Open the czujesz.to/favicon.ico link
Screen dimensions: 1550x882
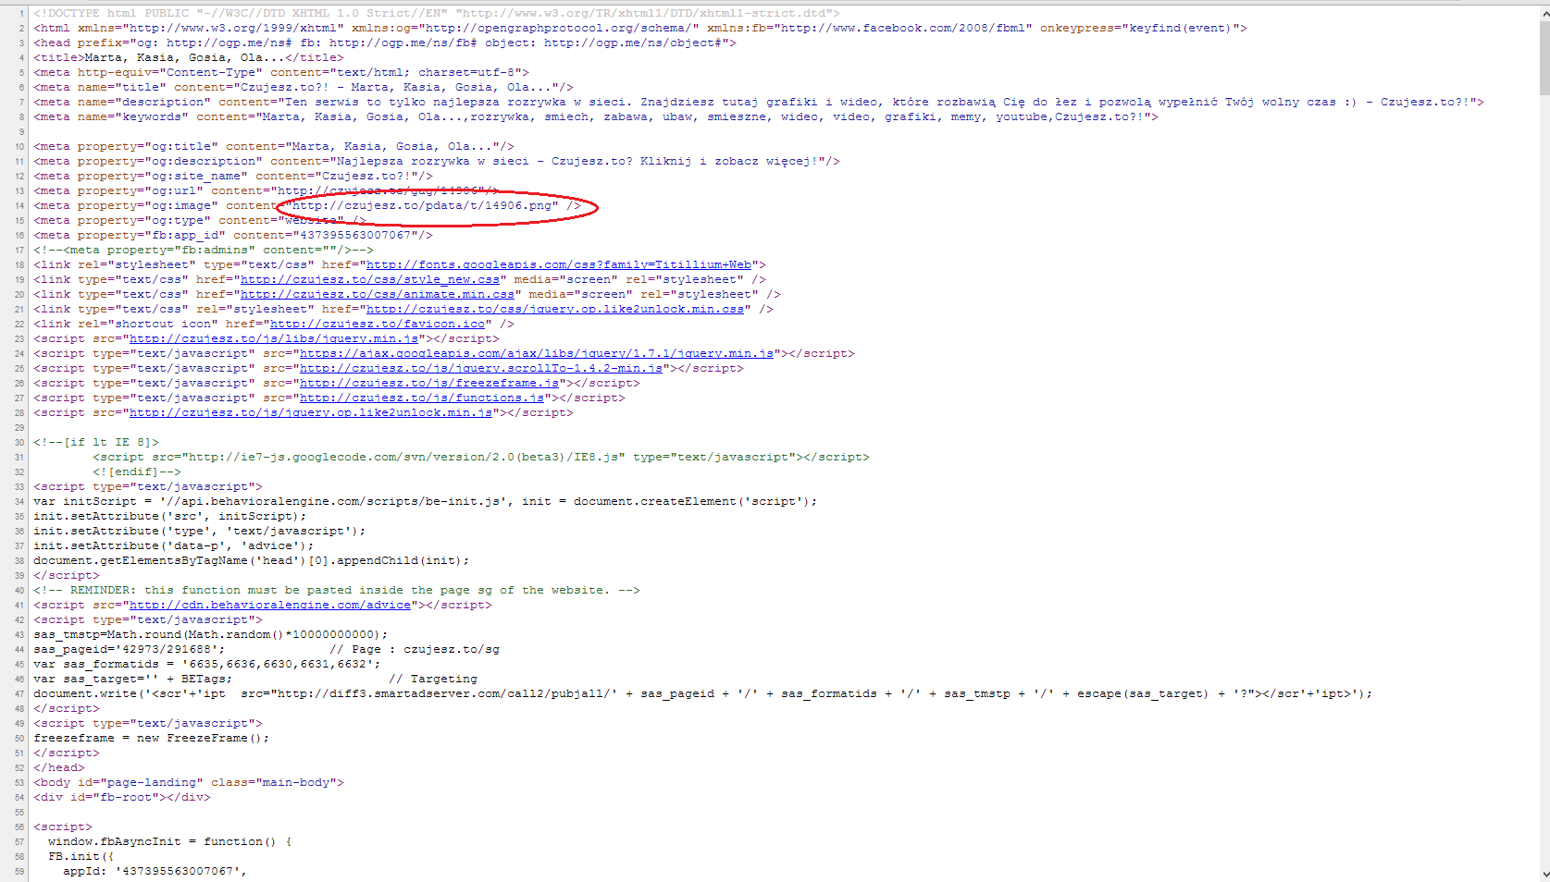coord(378,324)
